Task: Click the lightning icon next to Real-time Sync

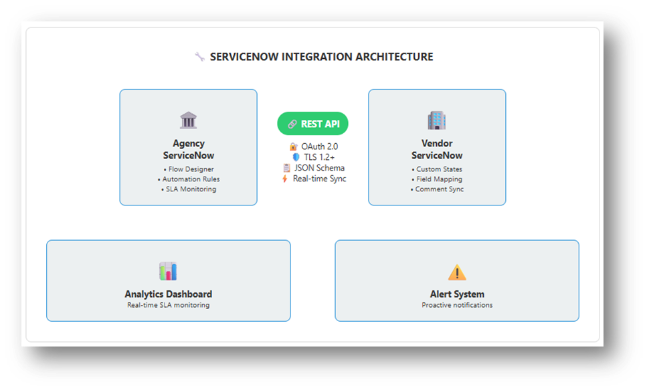Action: coord(285,179)
